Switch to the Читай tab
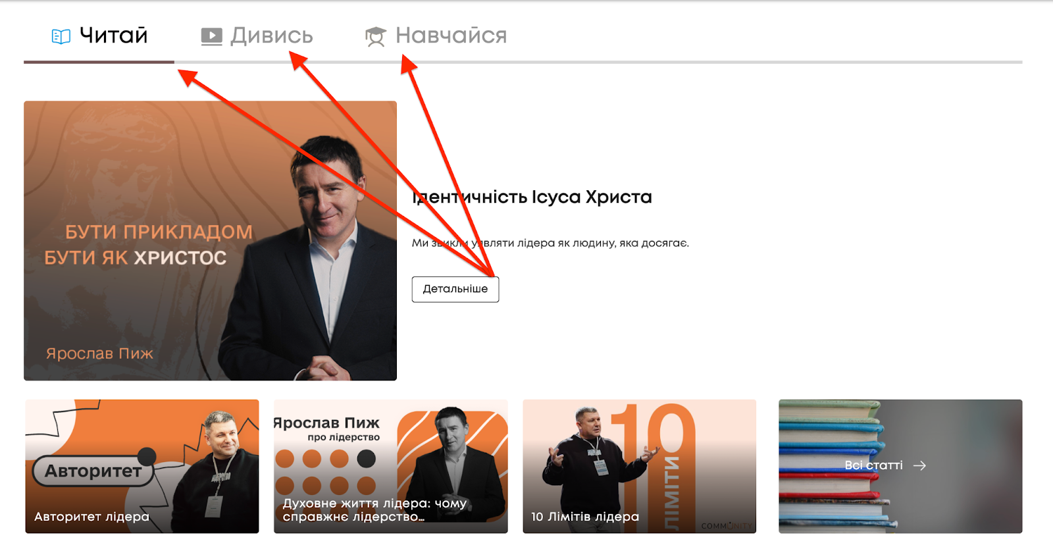The width and height of the screenshot is (1053, 549). tap(99, 36)
